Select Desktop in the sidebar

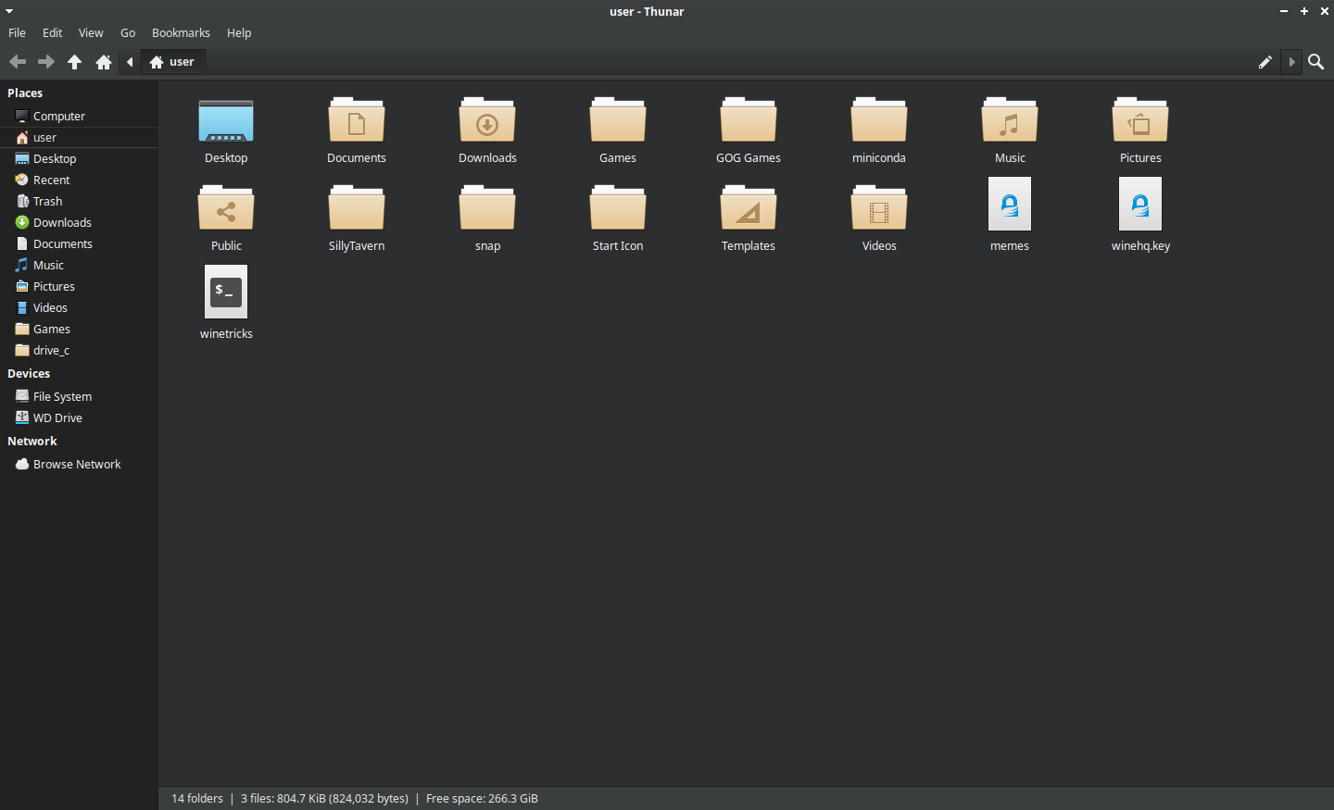79,159
